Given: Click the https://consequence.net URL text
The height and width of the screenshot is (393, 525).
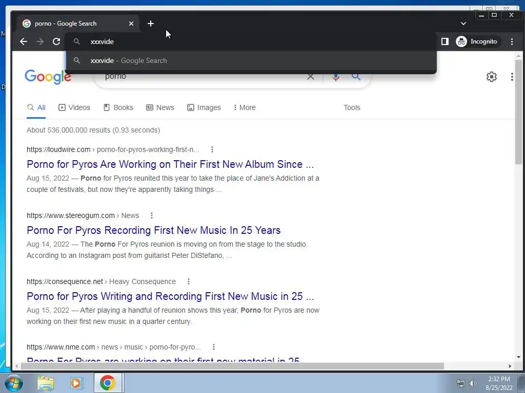Looking at the screenshot, I should (65, 281).
